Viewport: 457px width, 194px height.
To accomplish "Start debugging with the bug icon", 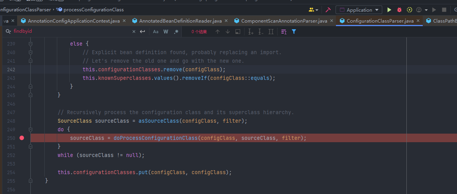I will point(399,10).
